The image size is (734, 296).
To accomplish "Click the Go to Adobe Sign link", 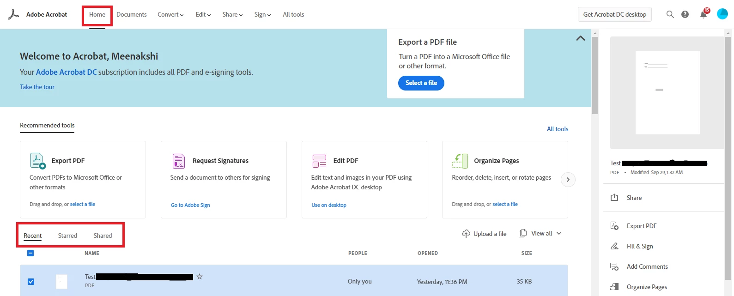I will point(190,205).
